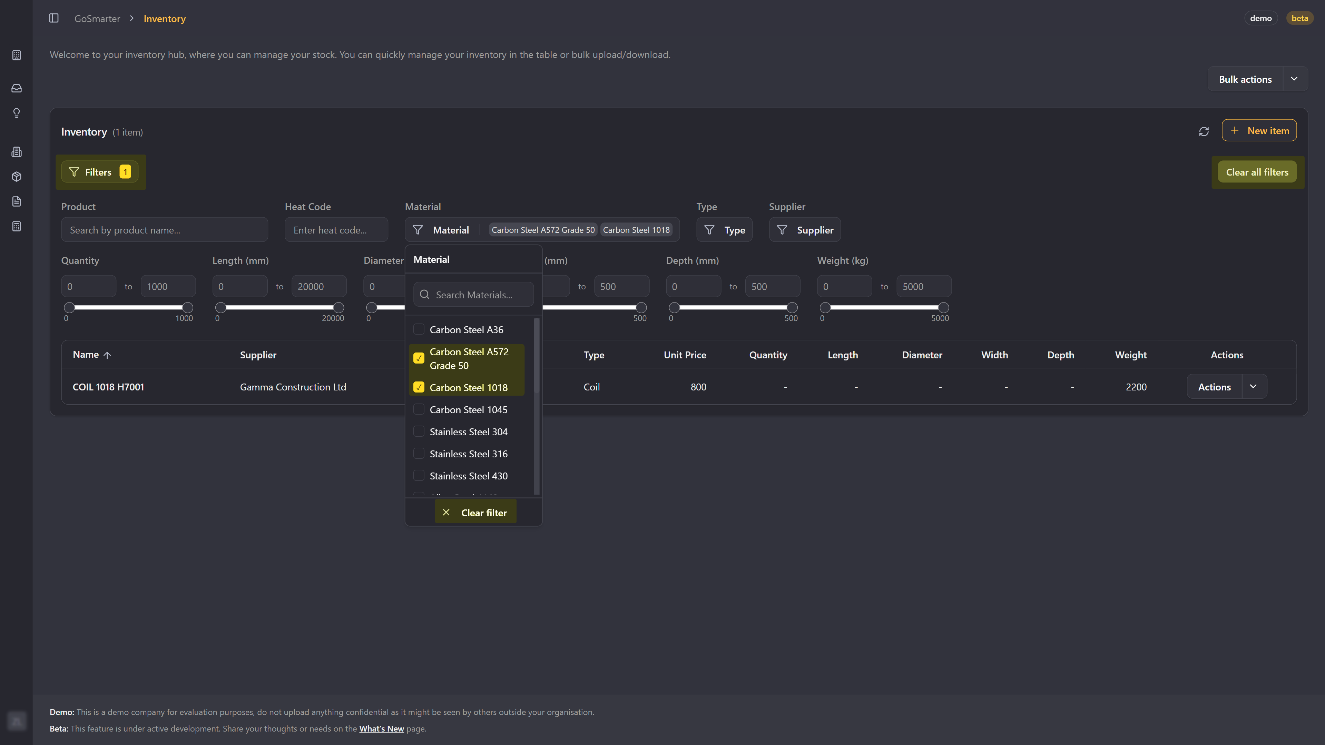Uncheck Carbon Steel 1018 material
The image size is (1325, 745).
pos(419,387)
